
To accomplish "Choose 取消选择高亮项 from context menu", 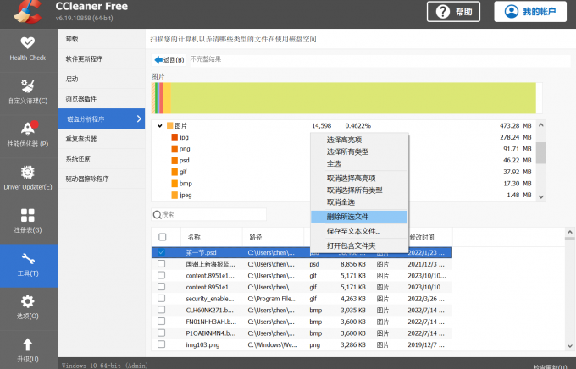I will [359, 179].
